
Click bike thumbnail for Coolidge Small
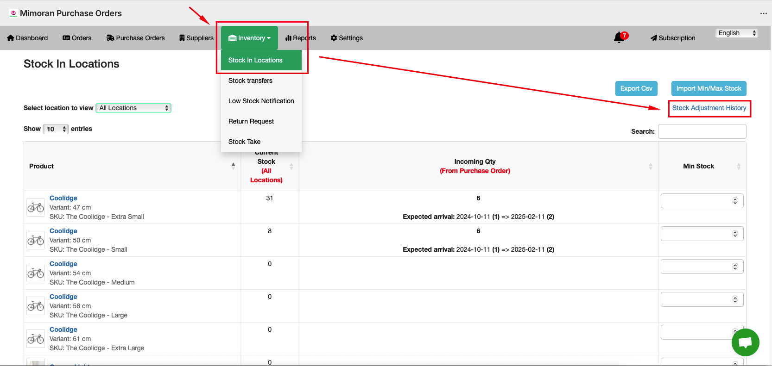tap(36, 240)
